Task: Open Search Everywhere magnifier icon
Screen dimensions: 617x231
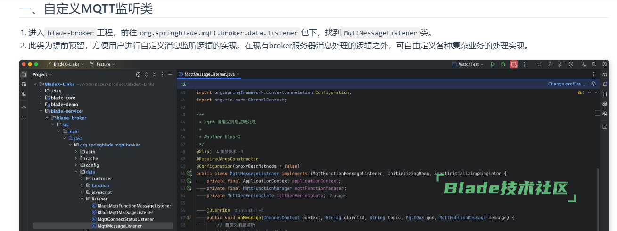Action: (594, 64)
